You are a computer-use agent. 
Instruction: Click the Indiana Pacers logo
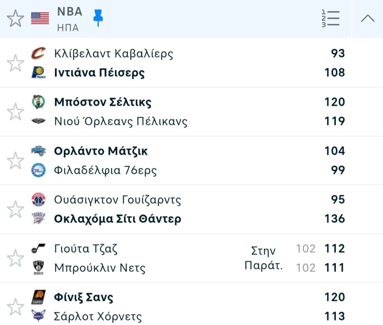click(x=38, y=73)
